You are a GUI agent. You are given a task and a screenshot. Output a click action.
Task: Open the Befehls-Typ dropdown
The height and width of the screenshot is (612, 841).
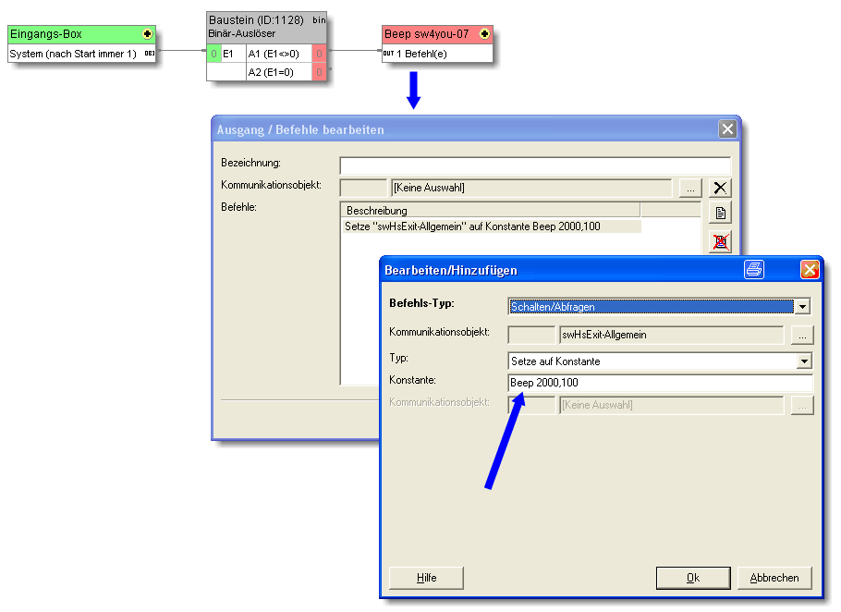[x=803, y=307]
